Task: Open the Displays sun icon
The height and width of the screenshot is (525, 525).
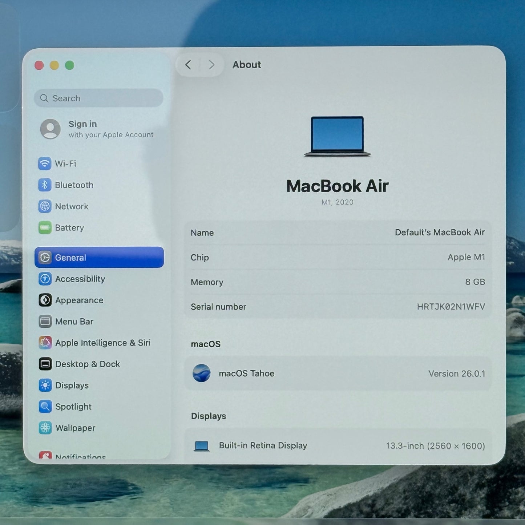Action: pos(45,385)
